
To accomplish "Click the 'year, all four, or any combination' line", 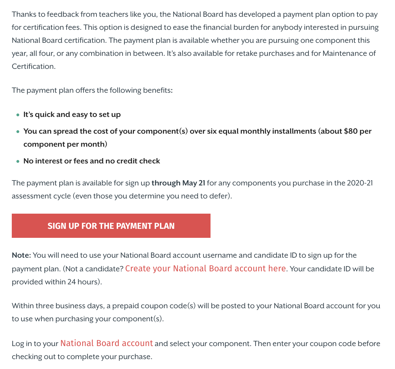I will coord(194,53).
